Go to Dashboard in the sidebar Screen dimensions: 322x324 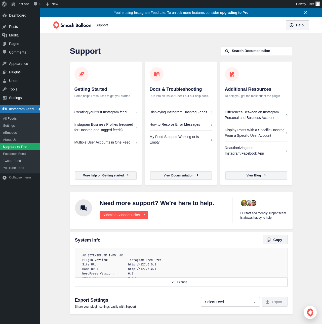(x=20, y=15)
